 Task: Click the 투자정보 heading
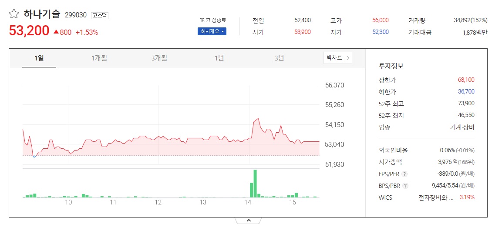pos(391,66)
